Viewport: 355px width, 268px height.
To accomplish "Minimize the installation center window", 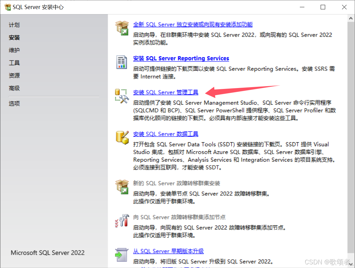I will coord(302,7).
